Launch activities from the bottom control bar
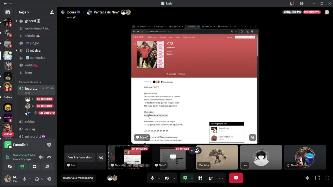This screenshot has height=187, width=333. tap(200, 178)
